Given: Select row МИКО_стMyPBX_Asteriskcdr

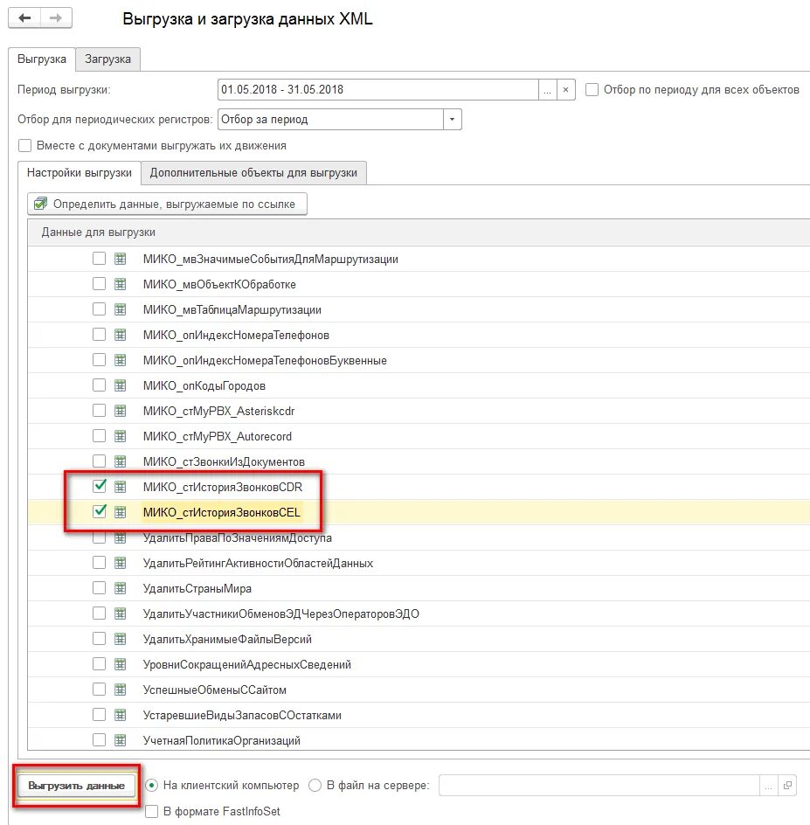Looking at the screenshot, I should [x=419, y=411].
